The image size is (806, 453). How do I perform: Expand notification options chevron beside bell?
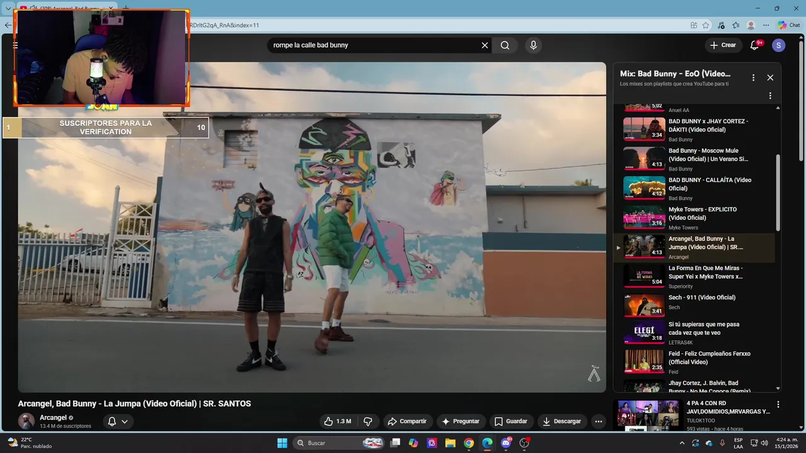pos(125,422)
